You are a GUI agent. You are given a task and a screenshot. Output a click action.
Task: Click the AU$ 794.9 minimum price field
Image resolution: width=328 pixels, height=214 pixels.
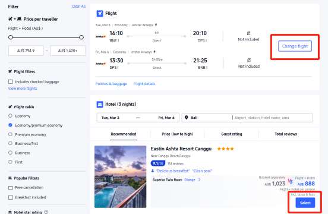(x=26, y=51)
